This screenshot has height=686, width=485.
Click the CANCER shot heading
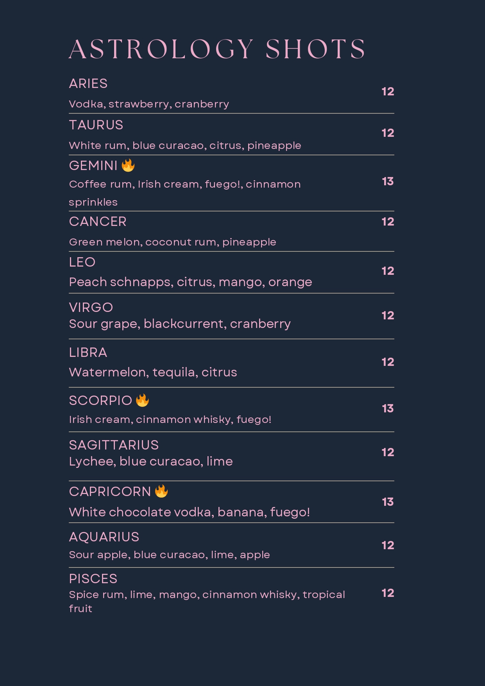point(98,222)
